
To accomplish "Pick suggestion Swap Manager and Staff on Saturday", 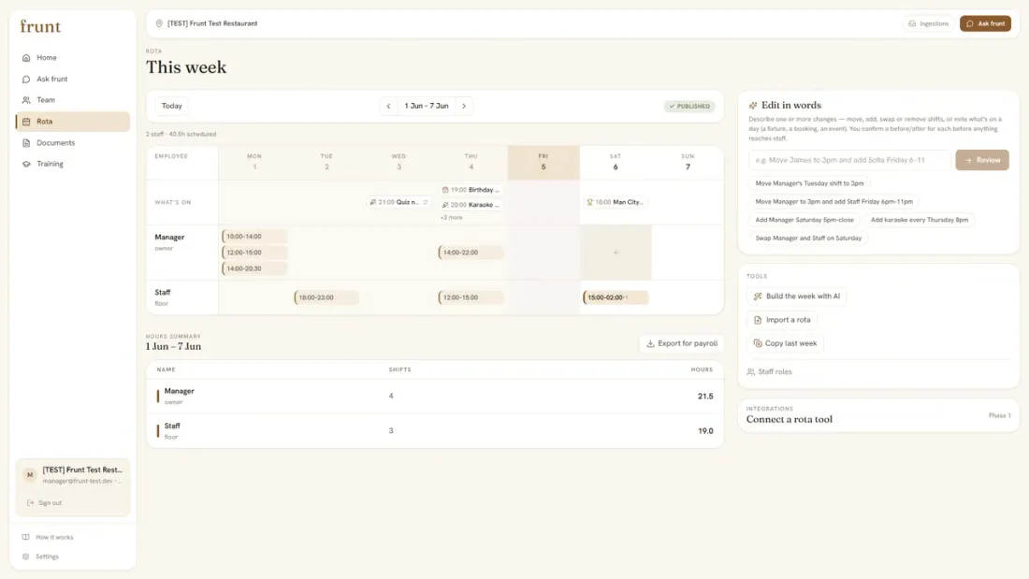I will (x=808, y=239).
